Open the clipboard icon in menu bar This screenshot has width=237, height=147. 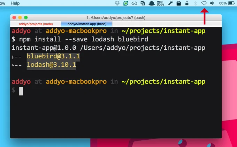tap(179, 3)
